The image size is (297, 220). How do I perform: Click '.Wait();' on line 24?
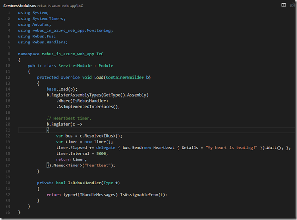pyautogui.click(x=274, y=148)
